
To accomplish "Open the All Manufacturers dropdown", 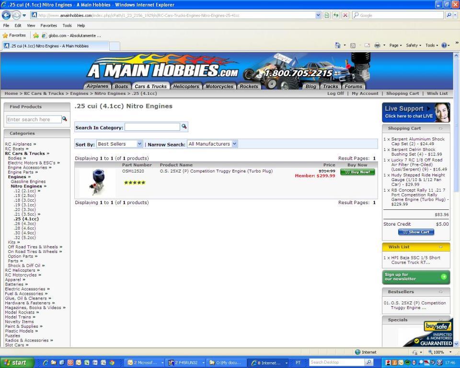I will click(212, 144).
